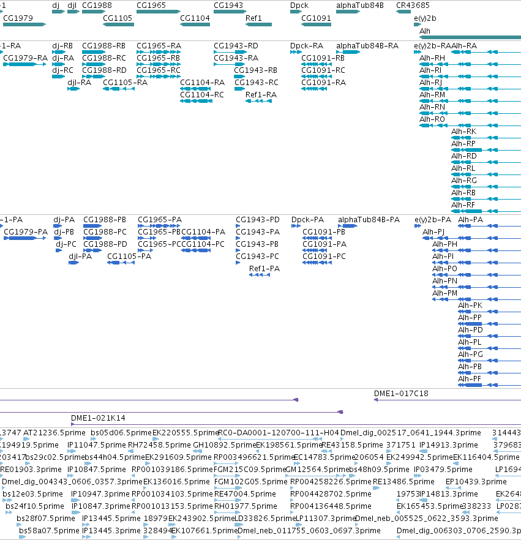Select the RH01977.5prime EST

[227, 512]
